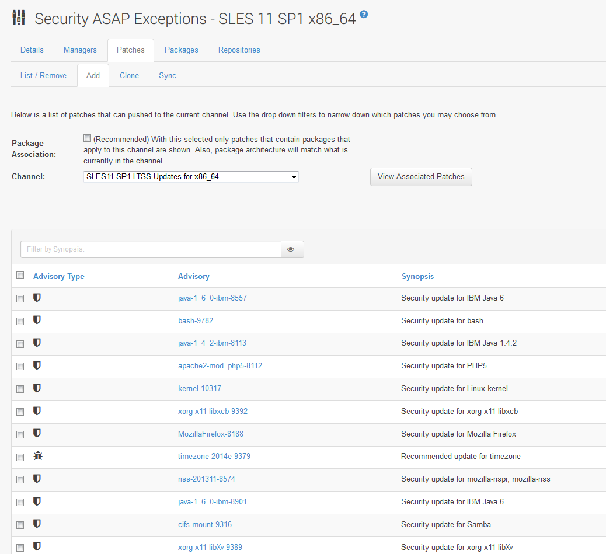This screenshot has height=554, width=606.
Task: Enable the Package Association recommended checkbox
Action: coord(87,138)
